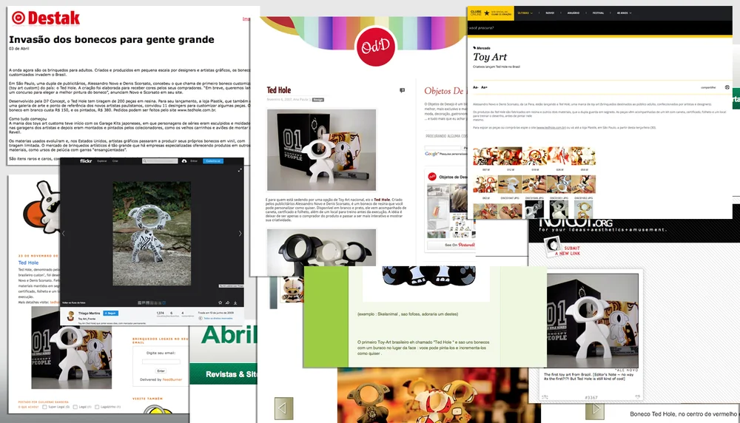Open the first Toy Art gallery thumbnail
The width and height of the screenshot is (740, 423).
485,156
